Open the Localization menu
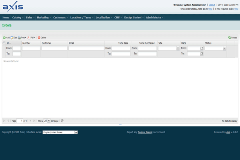240x160 pixels. (104, 18)
